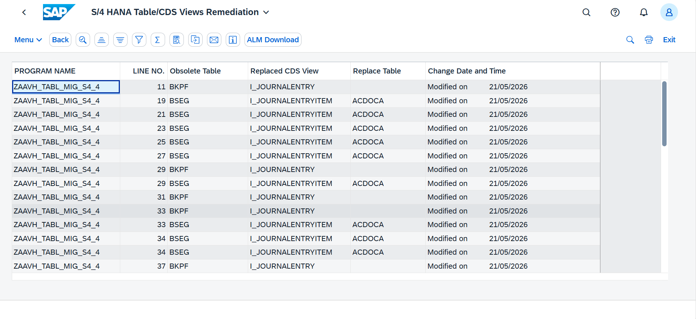696x319 pixels.
Task: Click the date 21/05/2026 in line 27 row
Action: point(508,156)
